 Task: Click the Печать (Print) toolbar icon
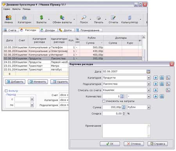99,19
